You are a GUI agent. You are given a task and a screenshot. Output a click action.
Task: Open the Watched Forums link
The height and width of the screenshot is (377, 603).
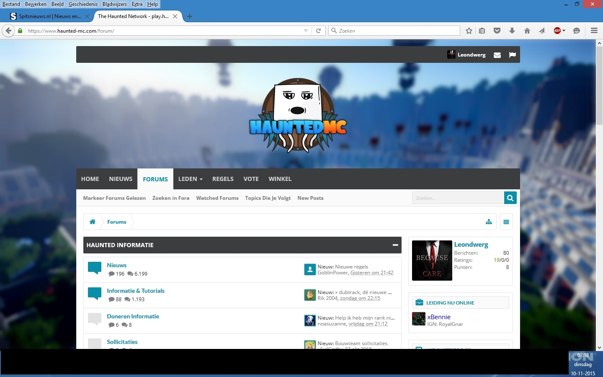click(217, 198)
